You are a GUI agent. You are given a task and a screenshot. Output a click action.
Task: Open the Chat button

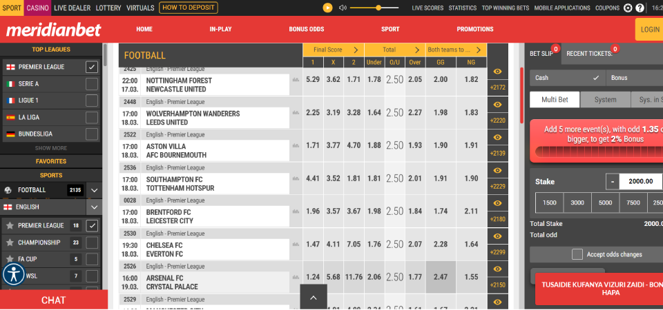point(54,300)
